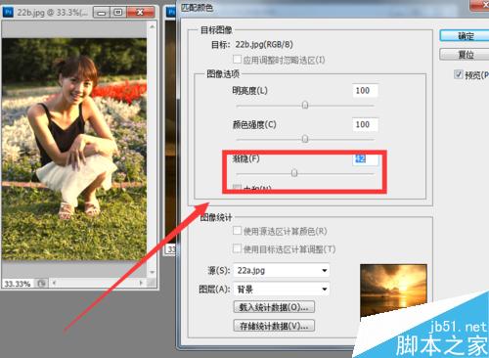Click the 载入统计数据 button

coord(274,307)
